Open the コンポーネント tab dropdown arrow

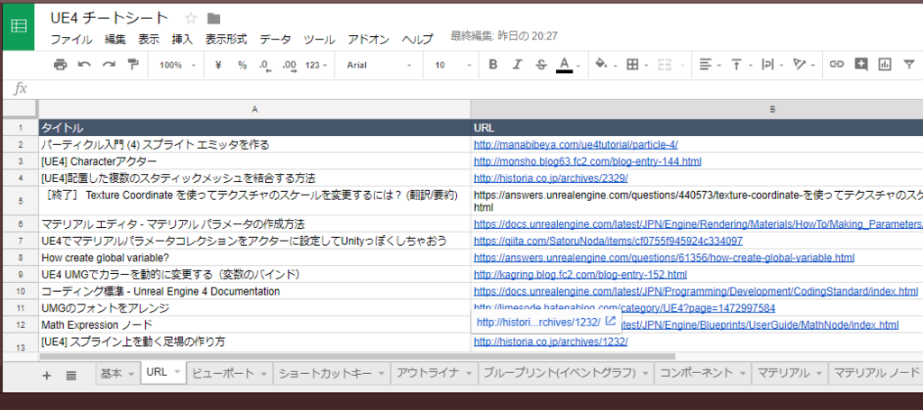click(x=743, y=374)
